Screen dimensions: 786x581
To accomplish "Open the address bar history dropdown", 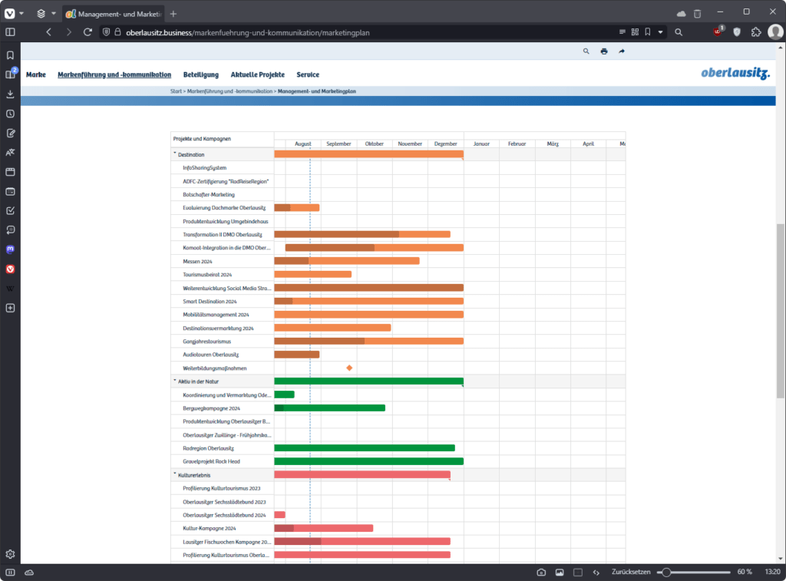I will [661, 32].
